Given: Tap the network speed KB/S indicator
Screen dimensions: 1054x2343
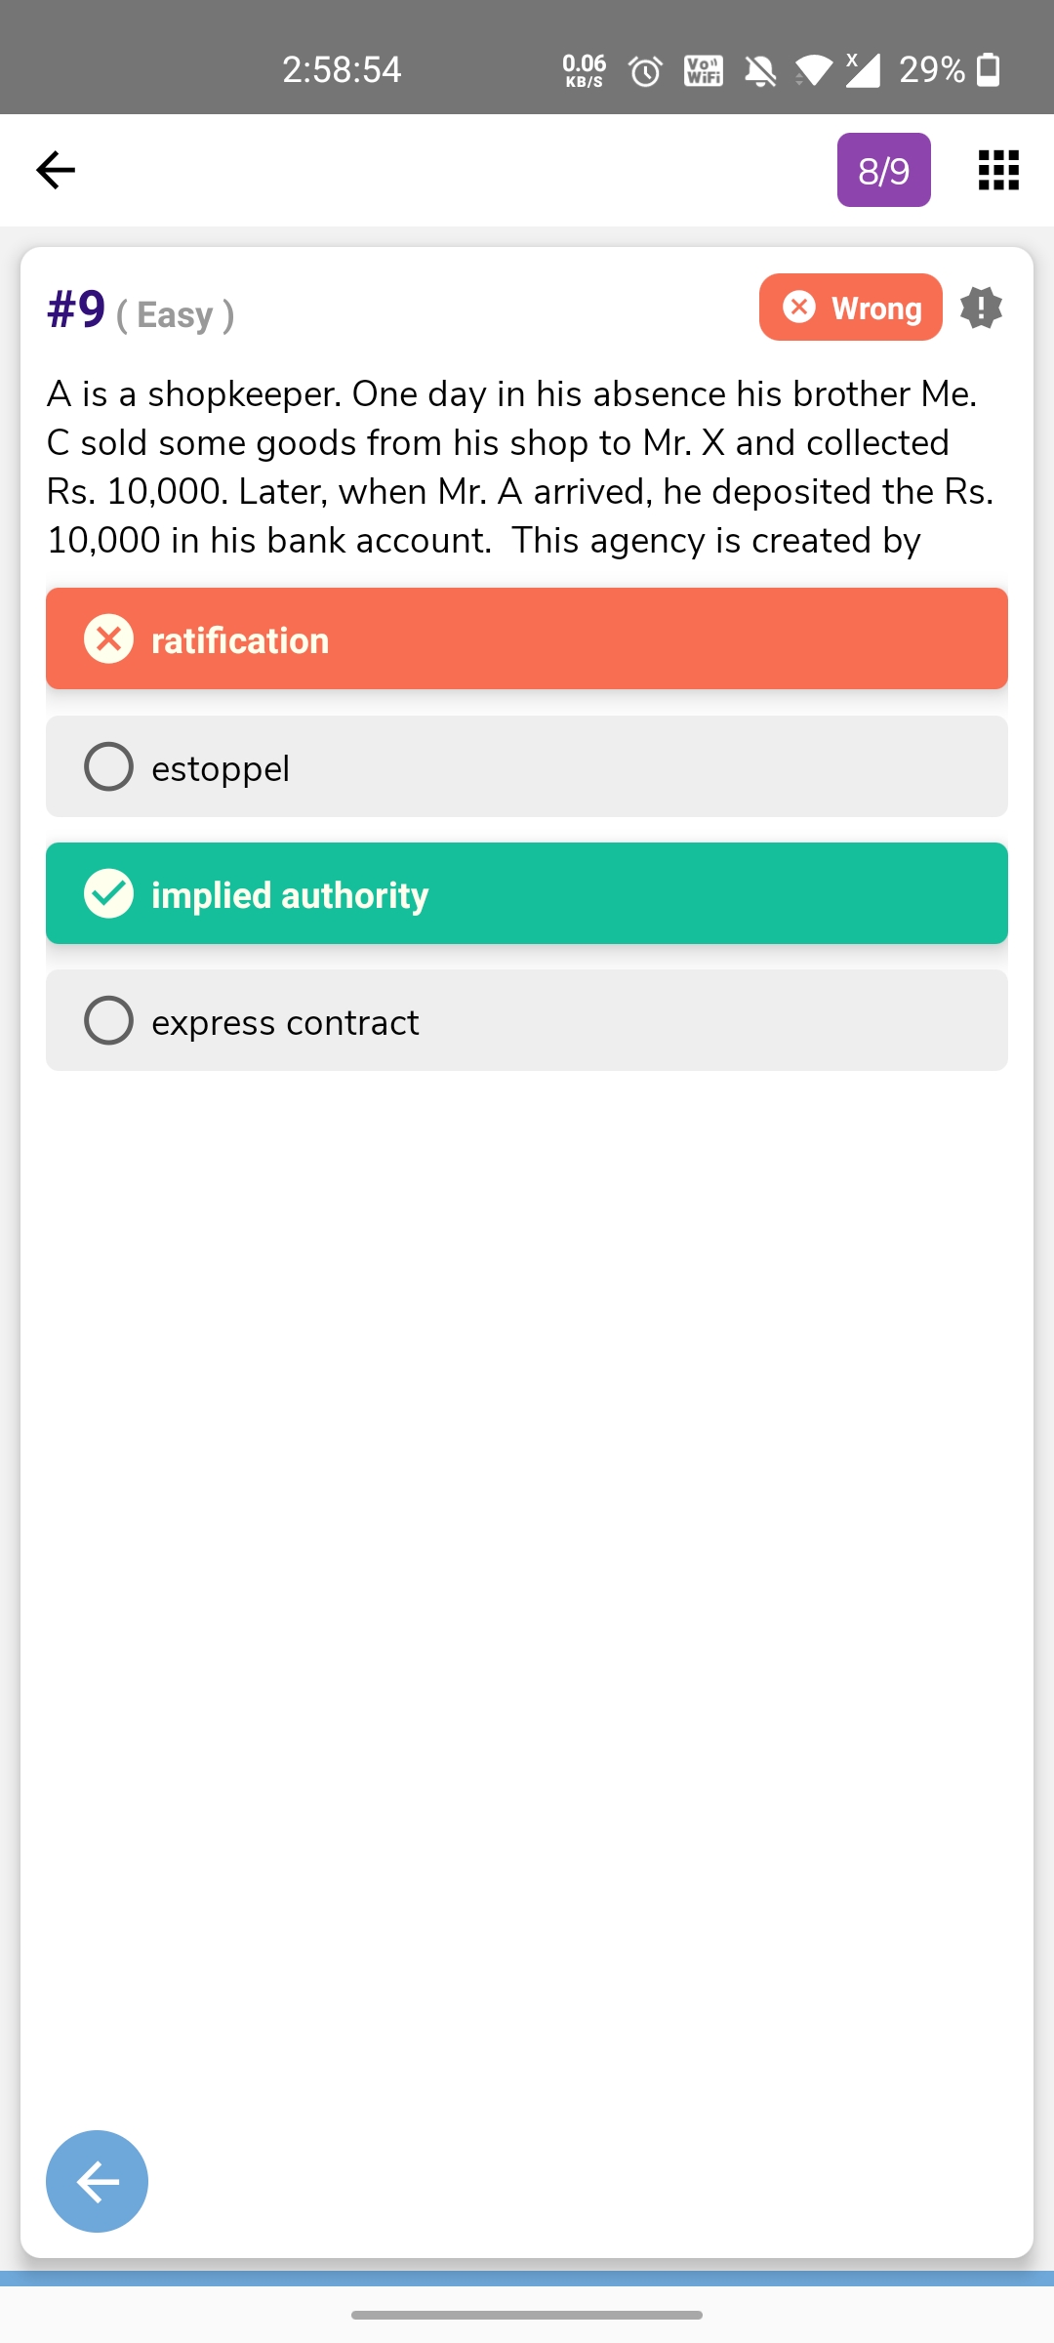Looking at the screenshot, I should pyautogui.click(x=584, y=70).
